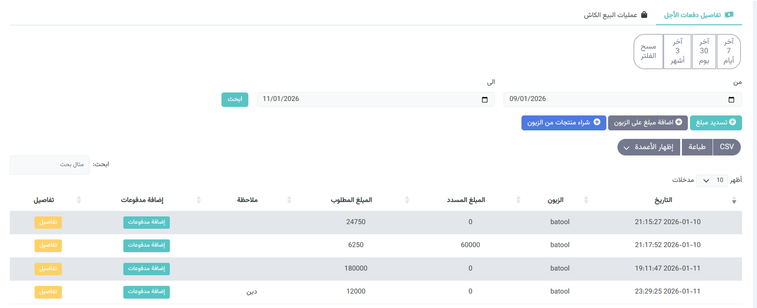757x308 pixels.
Task: Click the note دين in the last row
Action: pyautogui.click(x=252, y=292)
